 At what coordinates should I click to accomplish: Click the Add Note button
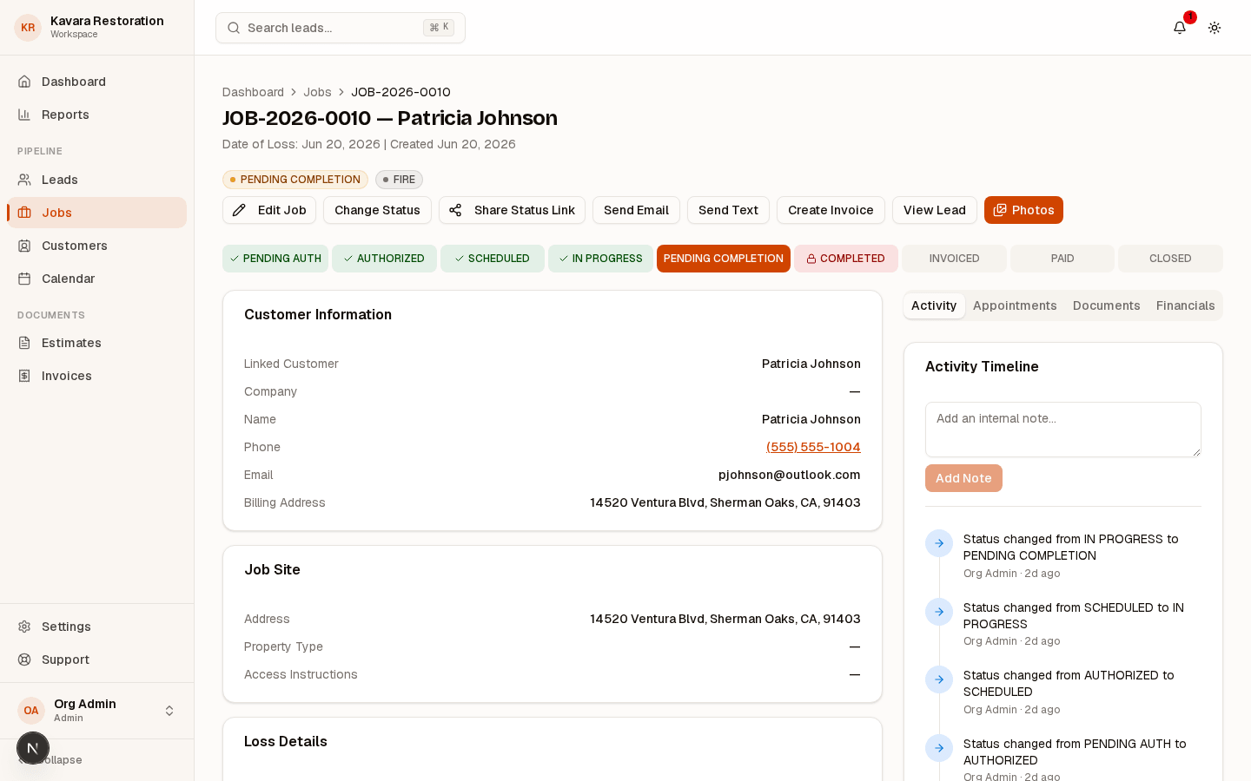point(963,478)
